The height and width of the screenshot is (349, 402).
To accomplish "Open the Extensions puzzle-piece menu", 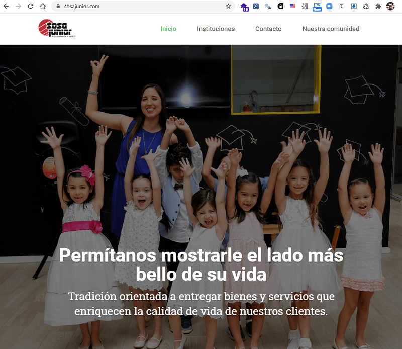I will [378, 6].
